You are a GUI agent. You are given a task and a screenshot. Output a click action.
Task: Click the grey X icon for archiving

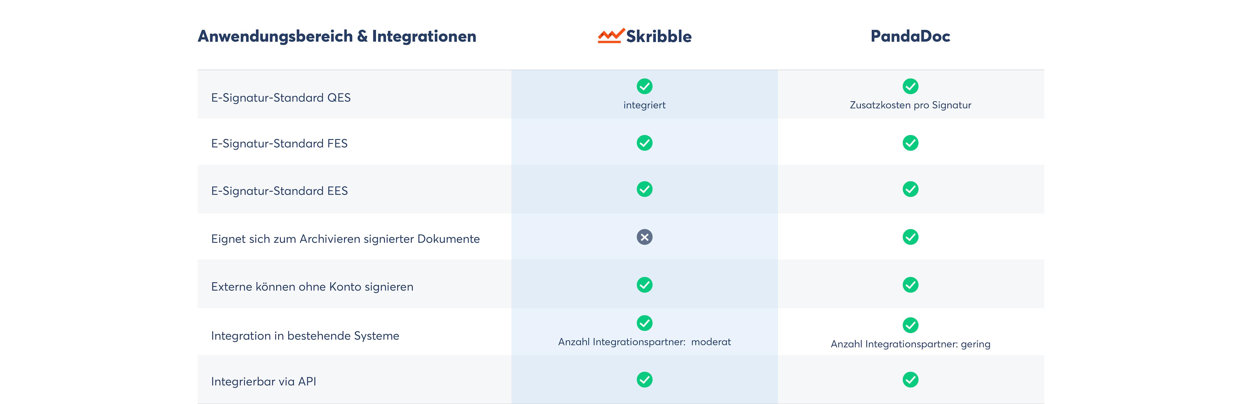(x=644, y=237)
